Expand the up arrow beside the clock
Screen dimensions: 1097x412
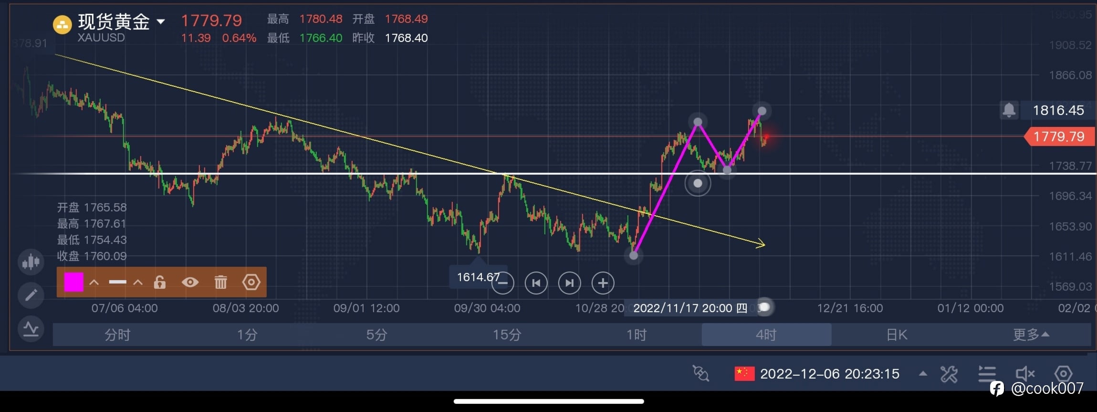(923, 373)
